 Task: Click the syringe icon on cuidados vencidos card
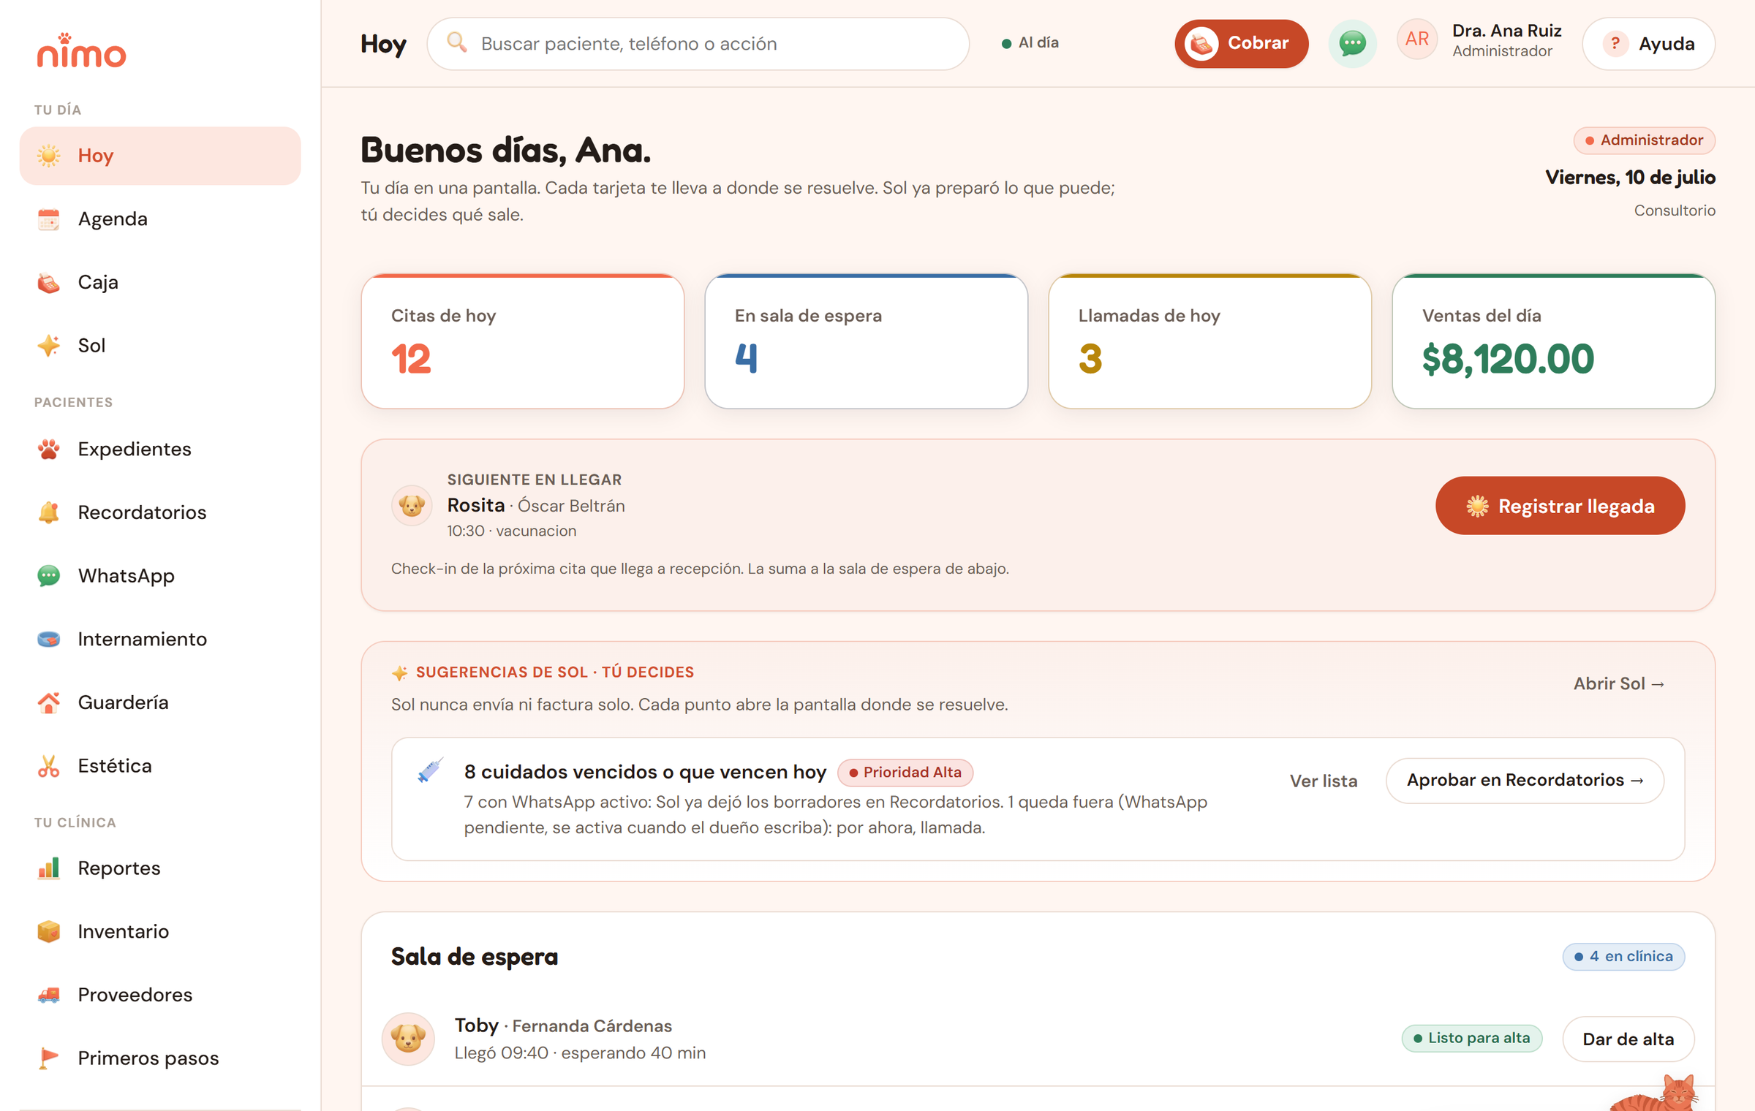430,771
